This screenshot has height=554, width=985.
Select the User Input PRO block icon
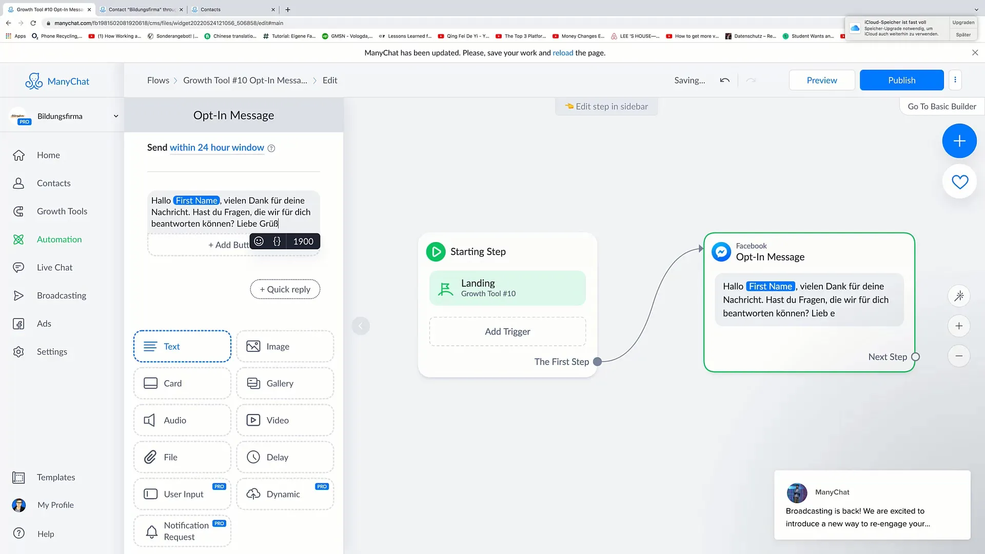pyautogui.click(x=151, y=494)
